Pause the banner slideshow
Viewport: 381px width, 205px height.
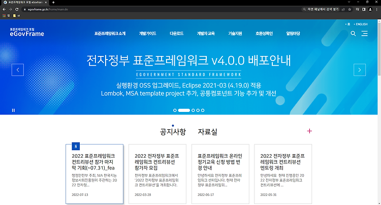click(x=13, y=110)
